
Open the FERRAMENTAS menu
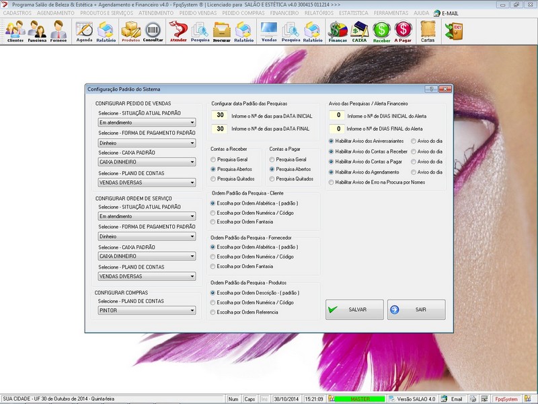point(391,13)
